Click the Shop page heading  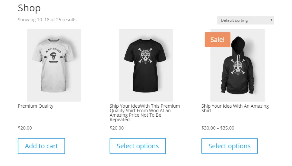coord(29,8)
